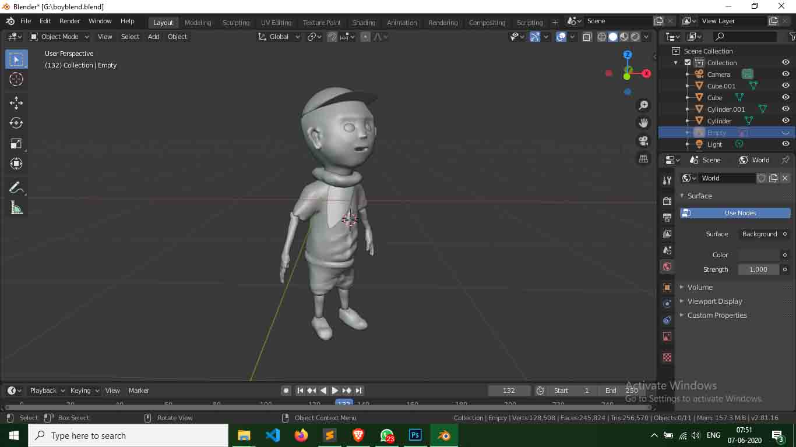The height and width of the screenshot is (447, 796).
Task: Click the End frame field
Action: [x=622, y=391]
